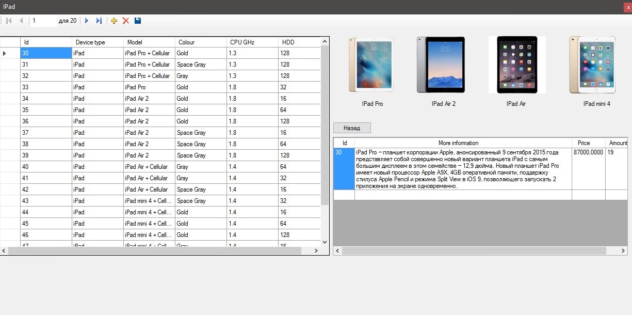Screen dimensions: 632x315
Task: Select Id cell 31
Action: tap(46, 65)
